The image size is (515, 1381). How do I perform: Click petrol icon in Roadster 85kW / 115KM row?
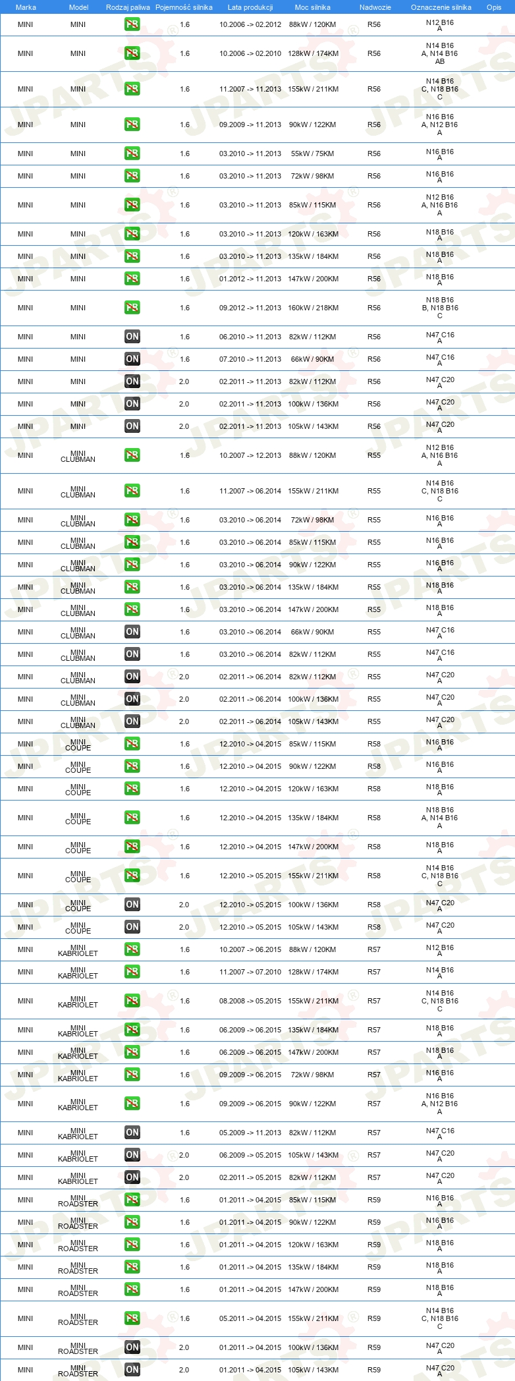[x=132, y=1200]
